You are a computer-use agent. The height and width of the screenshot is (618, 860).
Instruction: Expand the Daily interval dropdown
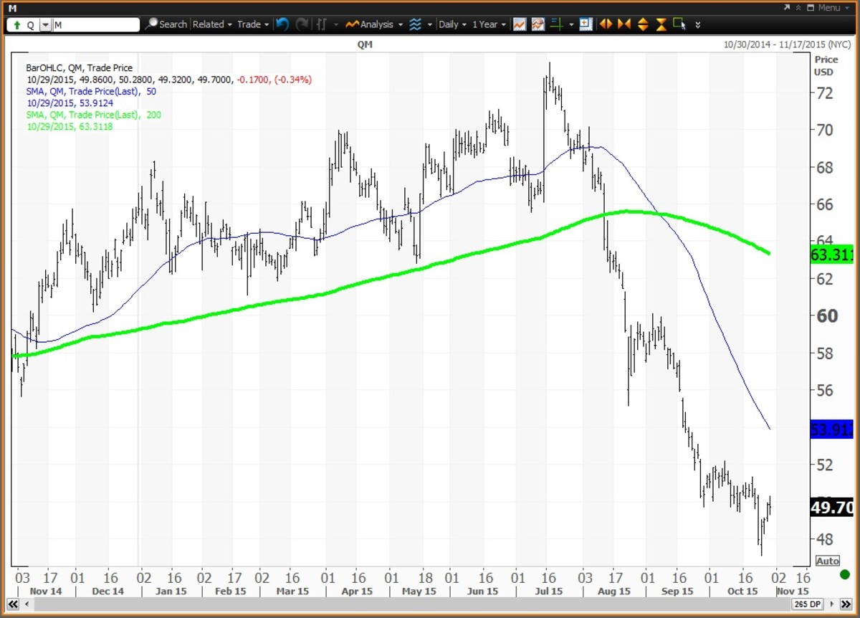[x=452, y=24]
